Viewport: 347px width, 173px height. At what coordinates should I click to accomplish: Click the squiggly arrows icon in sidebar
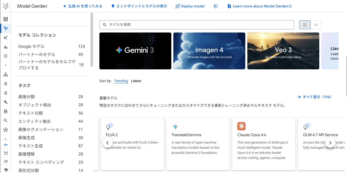pyautogui.click(x=6, y=161)
